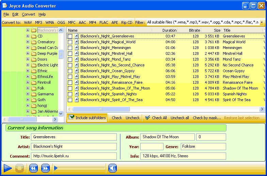Screen dimensions: 267x176
Task: Open the Help menu
Action: tap(42, 14)
